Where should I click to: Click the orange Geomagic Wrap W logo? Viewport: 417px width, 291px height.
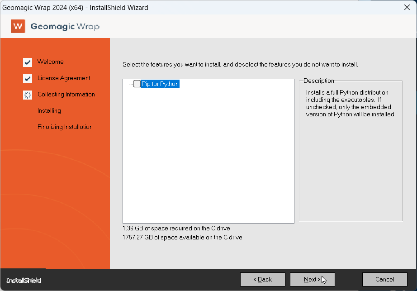click(18, 26)
